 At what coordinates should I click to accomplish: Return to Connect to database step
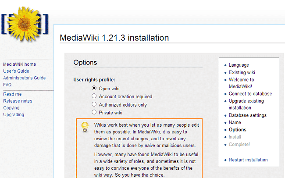click(250, 93)
